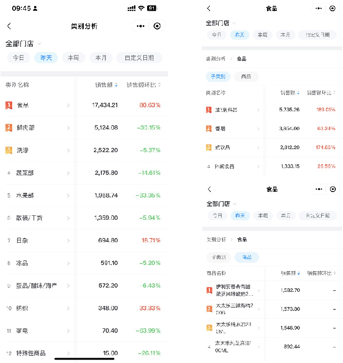Expand the 鲜肉部 category row chevron
The image size is (343, 363).
coord(68,128)
